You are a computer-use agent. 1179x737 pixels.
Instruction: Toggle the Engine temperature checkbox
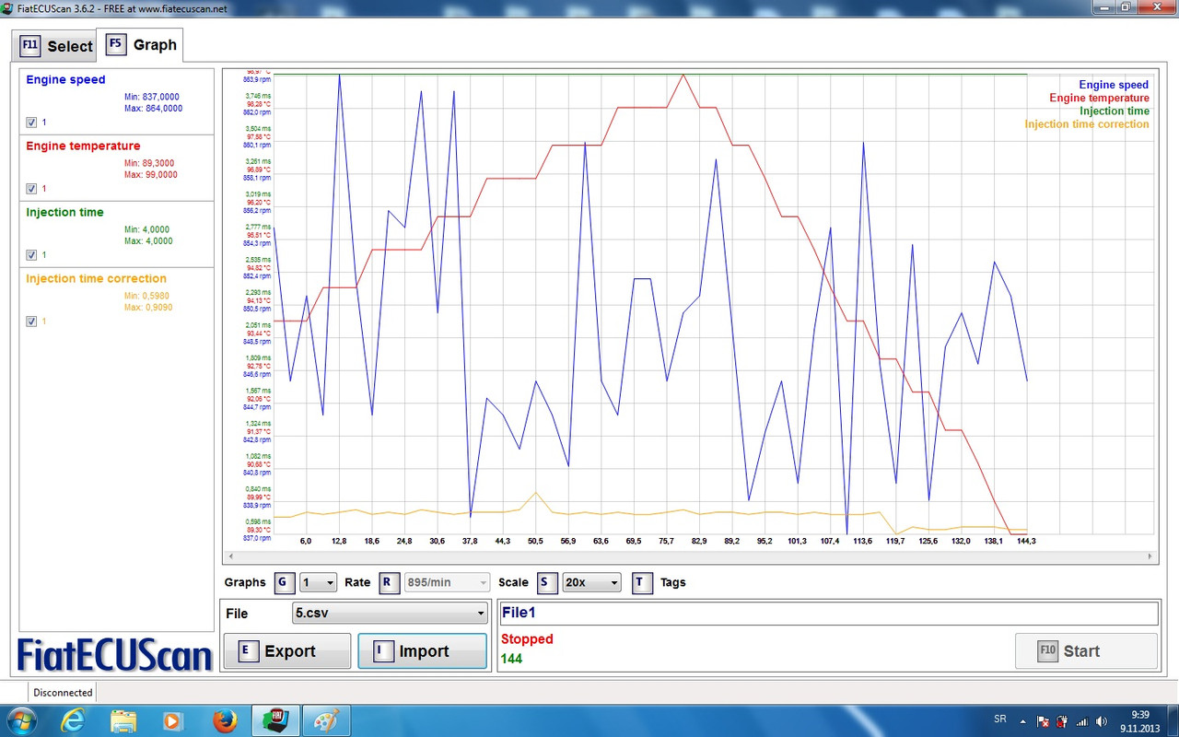[31, 188]
